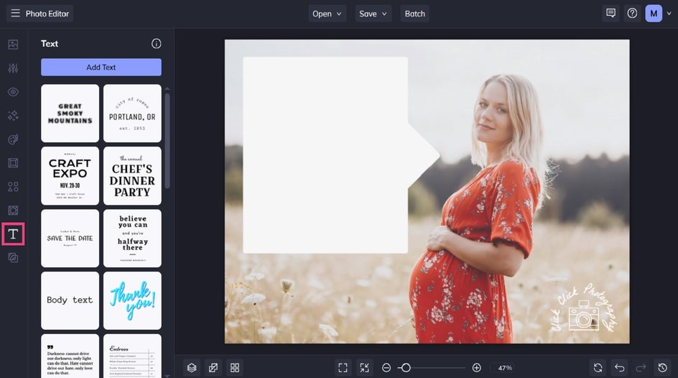Open the Graphics shapes icon
The width and height of the screenshot is (678, 378).
click(x=13, y=187)
